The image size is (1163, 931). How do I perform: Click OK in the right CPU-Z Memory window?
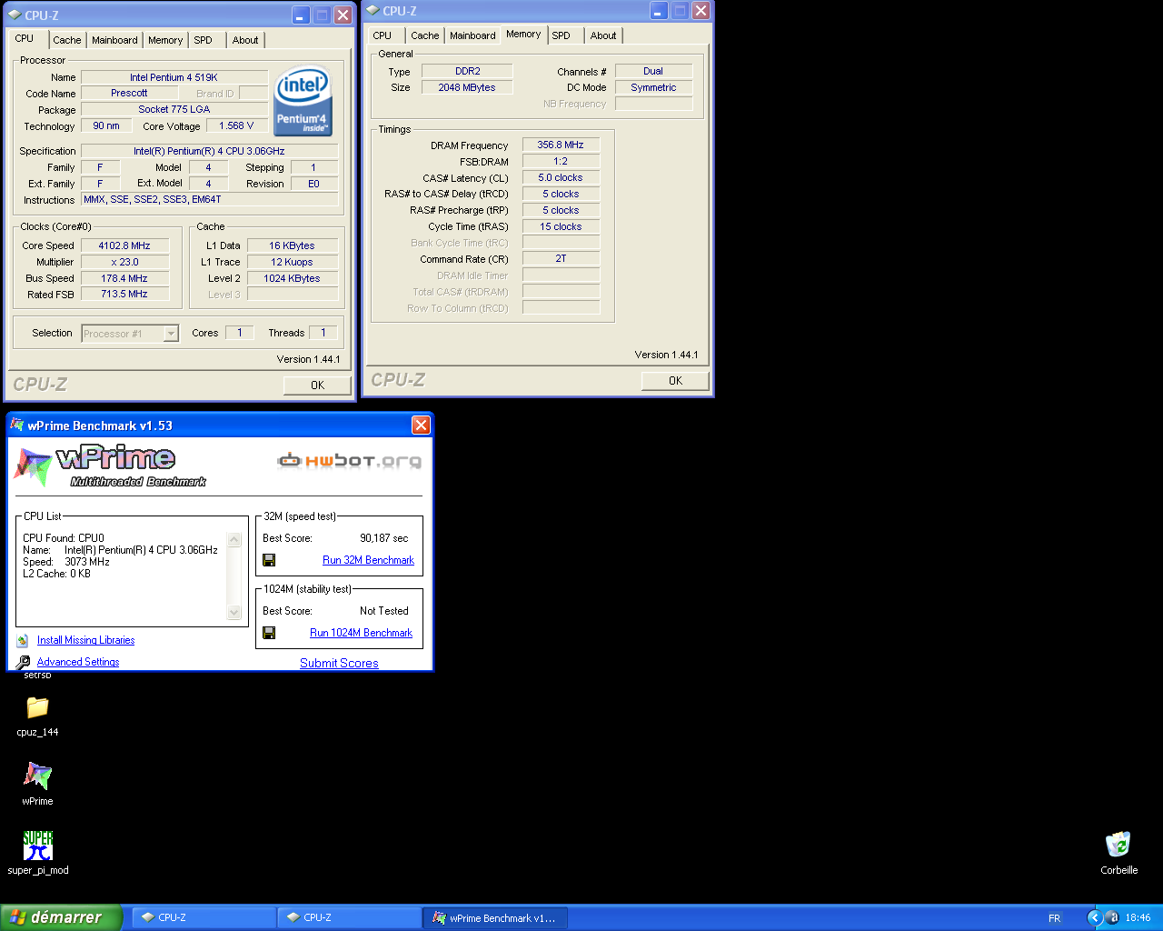pos(675,381)
